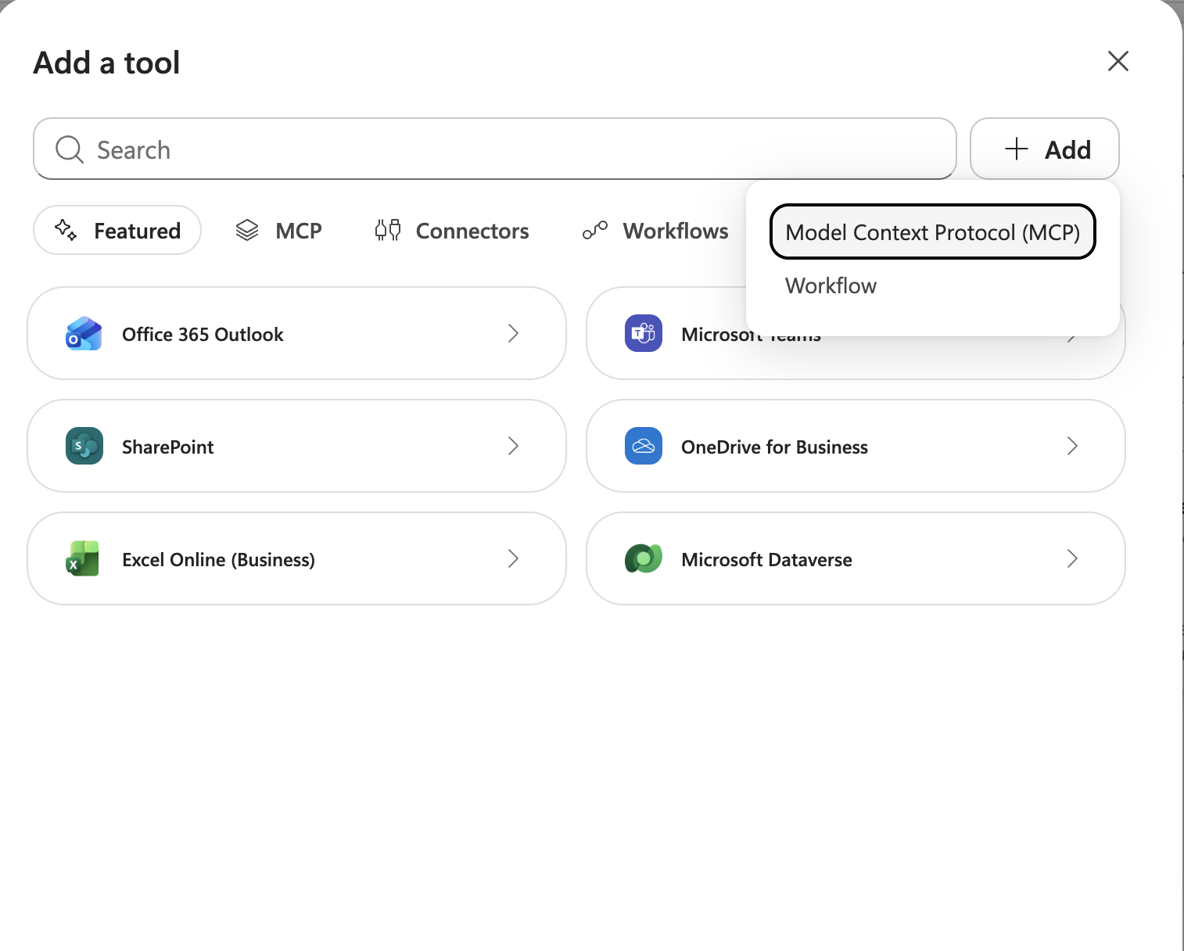This screenshot has height=951, width=1184.
Task: Expand Excel Online (Business) chevron
Action: [513, 558]
